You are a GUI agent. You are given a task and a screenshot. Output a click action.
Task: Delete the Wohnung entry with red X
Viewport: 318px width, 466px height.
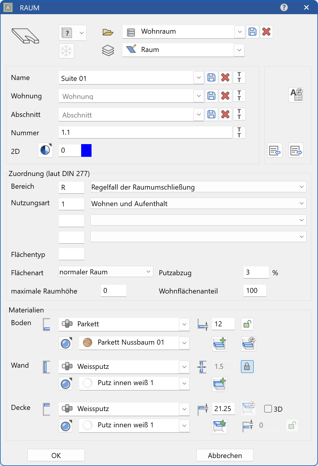(x=225, y=96)
